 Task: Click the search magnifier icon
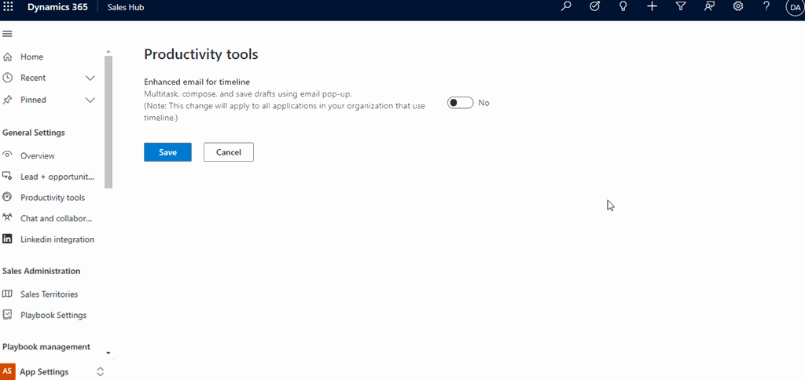point(566,7)
